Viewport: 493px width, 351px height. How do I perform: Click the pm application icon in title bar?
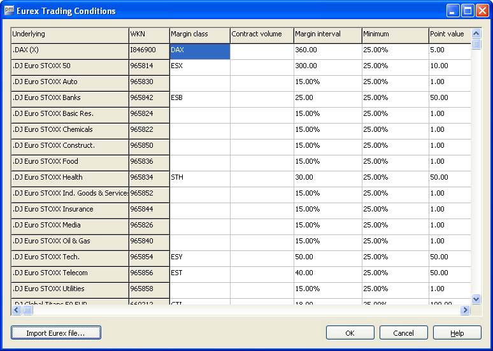pyautogui.click(x=8, y=11)
